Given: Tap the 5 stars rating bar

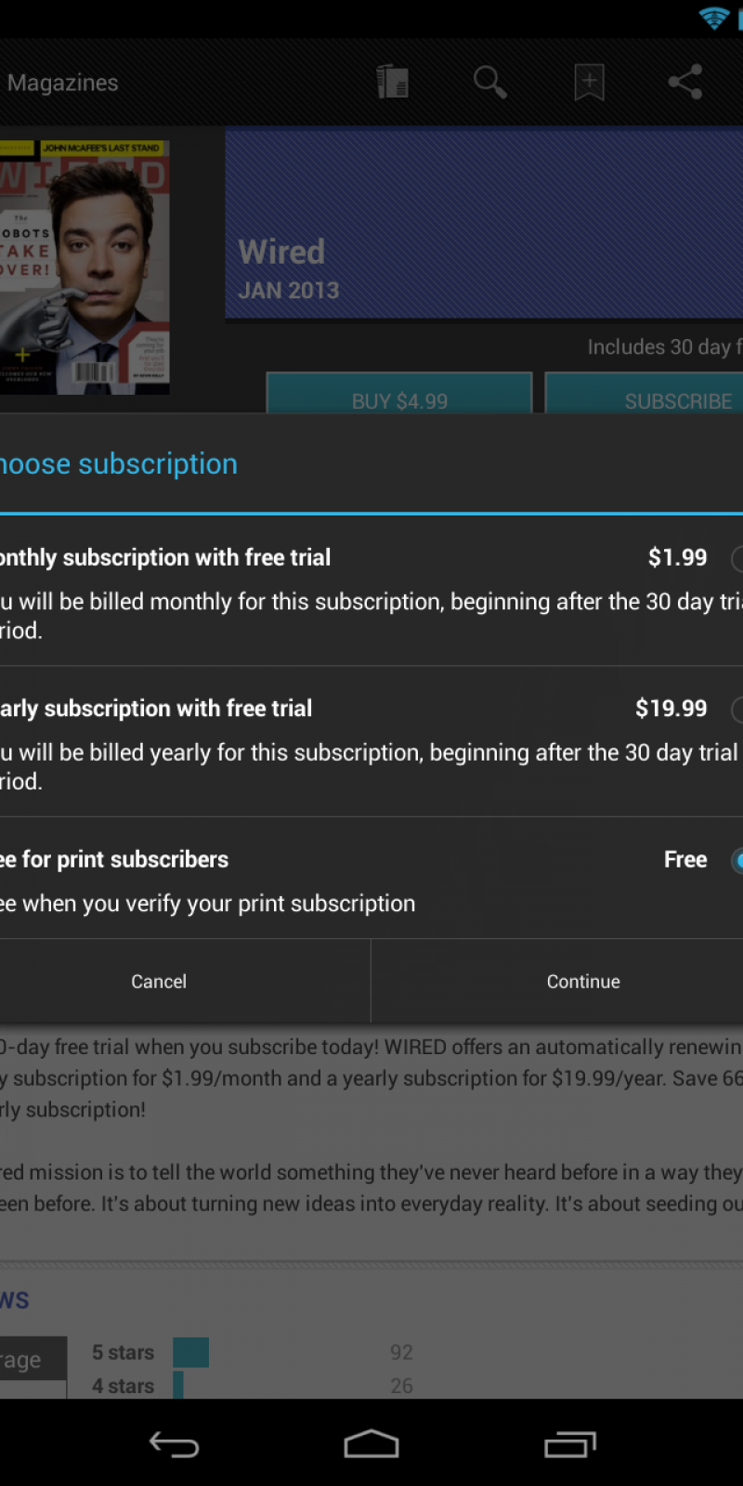Looking at the screenshot, I should pos(190,1352).
